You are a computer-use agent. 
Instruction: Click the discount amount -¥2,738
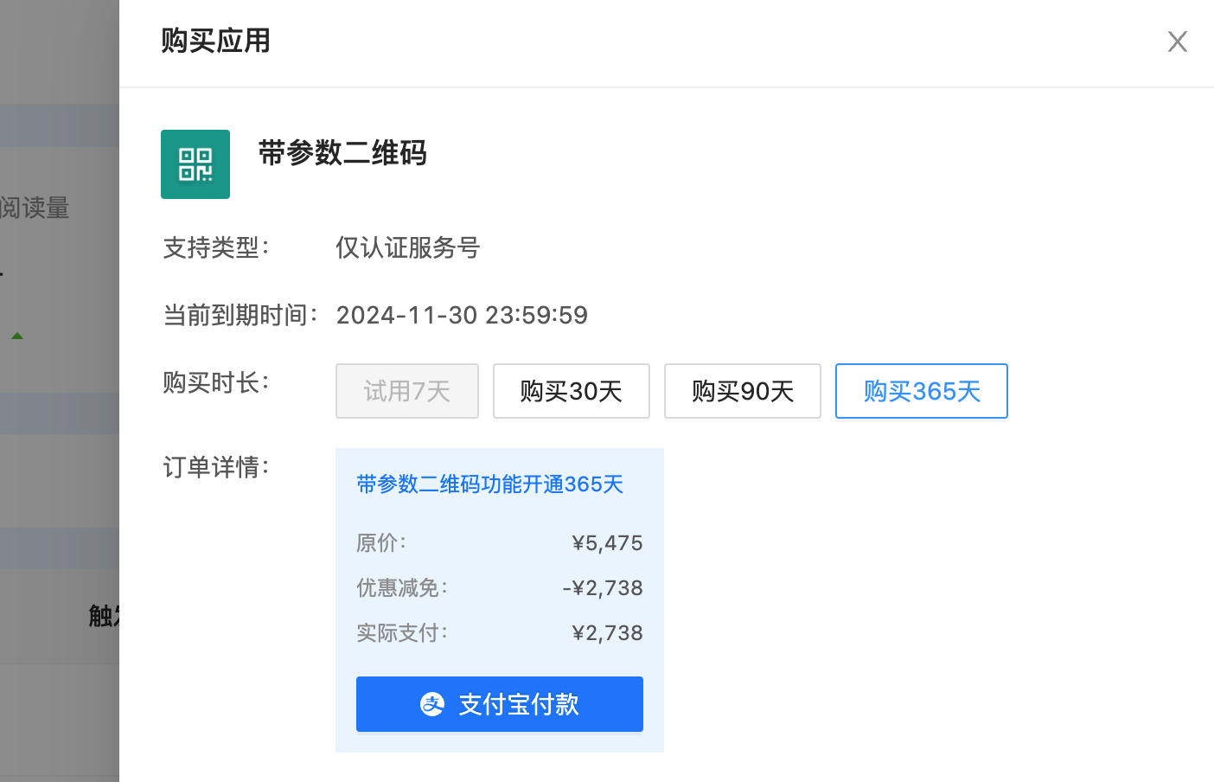tap(603, 588)
